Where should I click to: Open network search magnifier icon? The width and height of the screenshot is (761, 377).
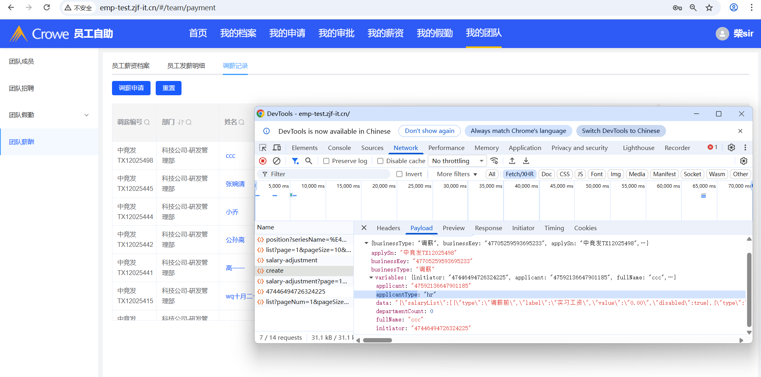(x=309, y=161)
